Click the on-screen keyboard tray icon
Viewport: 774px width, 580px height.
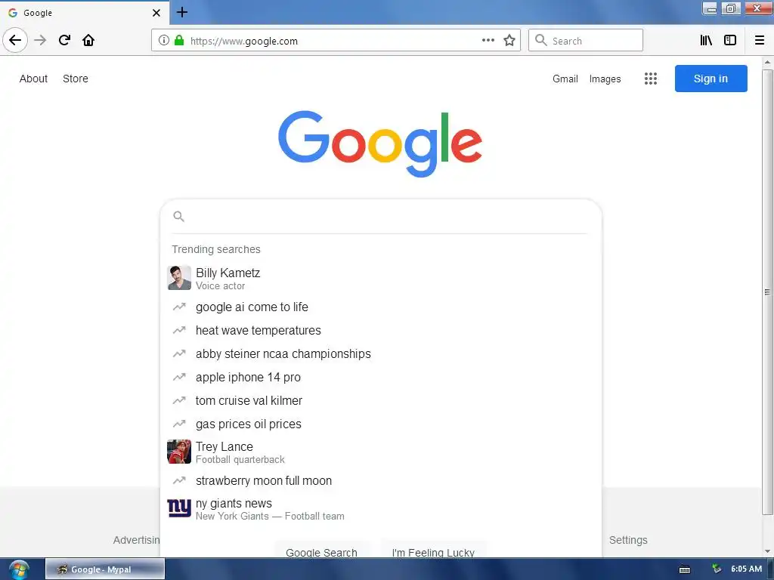tap(685, 569)
